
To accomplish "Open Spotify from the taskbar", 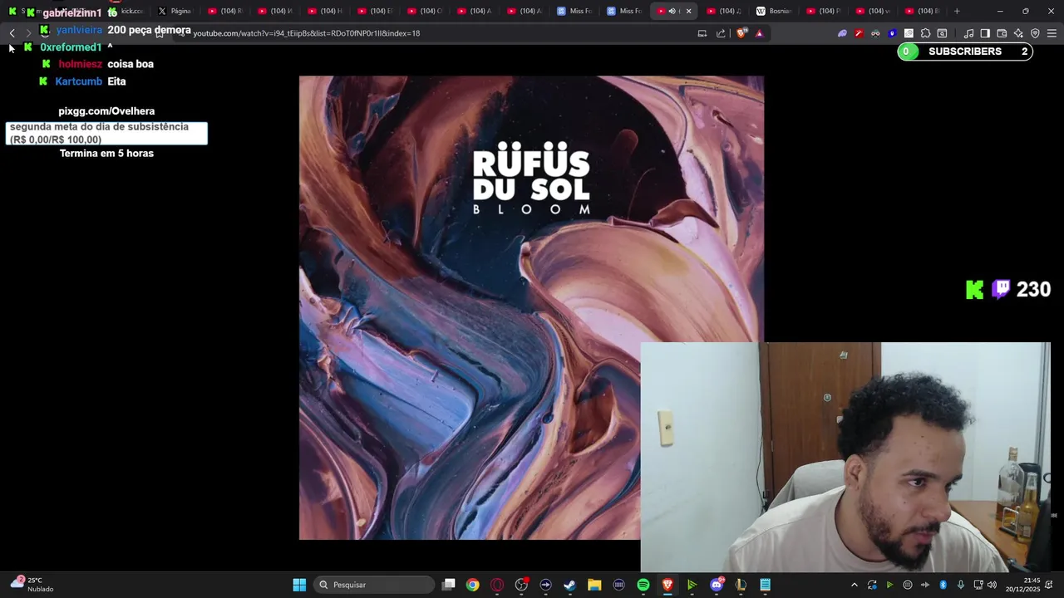I will click(643, 585).
